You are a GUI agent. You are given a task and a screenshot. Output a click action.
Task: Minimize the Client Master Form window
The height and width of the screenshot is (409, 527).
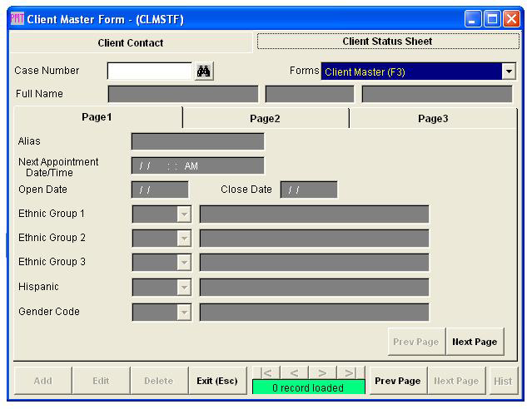(x=473, y=19)
